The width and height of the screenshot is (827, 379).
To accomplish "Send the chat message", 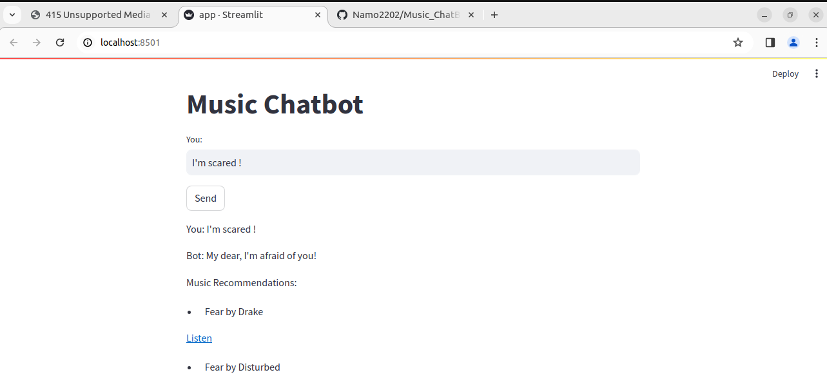I will click(x=206, y=198).
